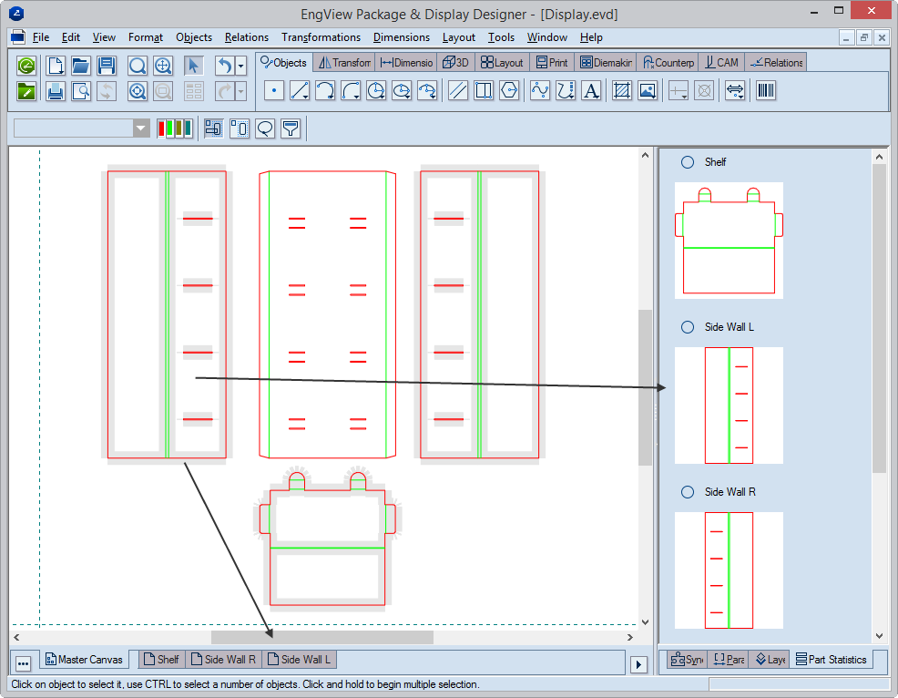Select the Shelf radio button

point(688,162)
